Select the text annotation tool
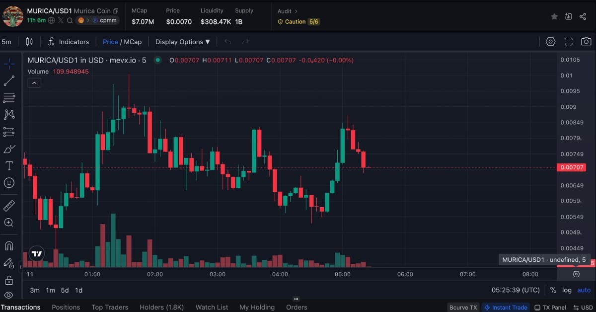The image size is (596, 312). [9, 165]
